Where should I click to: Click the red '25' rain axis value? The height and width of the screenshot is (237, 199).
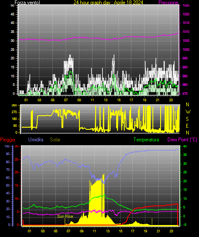click(17, 159)
